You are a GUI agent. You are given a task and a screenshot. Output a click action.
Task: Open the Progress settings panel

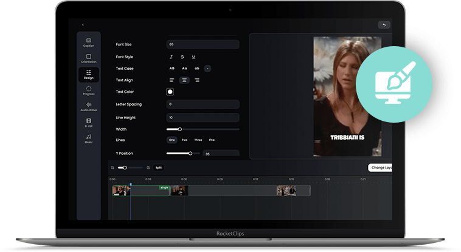click(89, 91)
